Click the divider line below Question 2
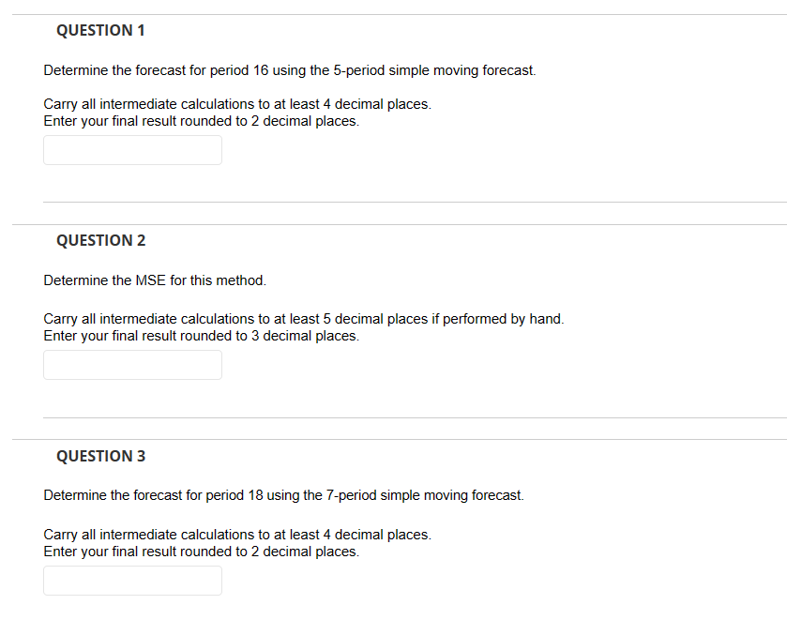Image resolution: width=787 pixels, height=620 pixels. pyautogui.click(x=413, y=416)
